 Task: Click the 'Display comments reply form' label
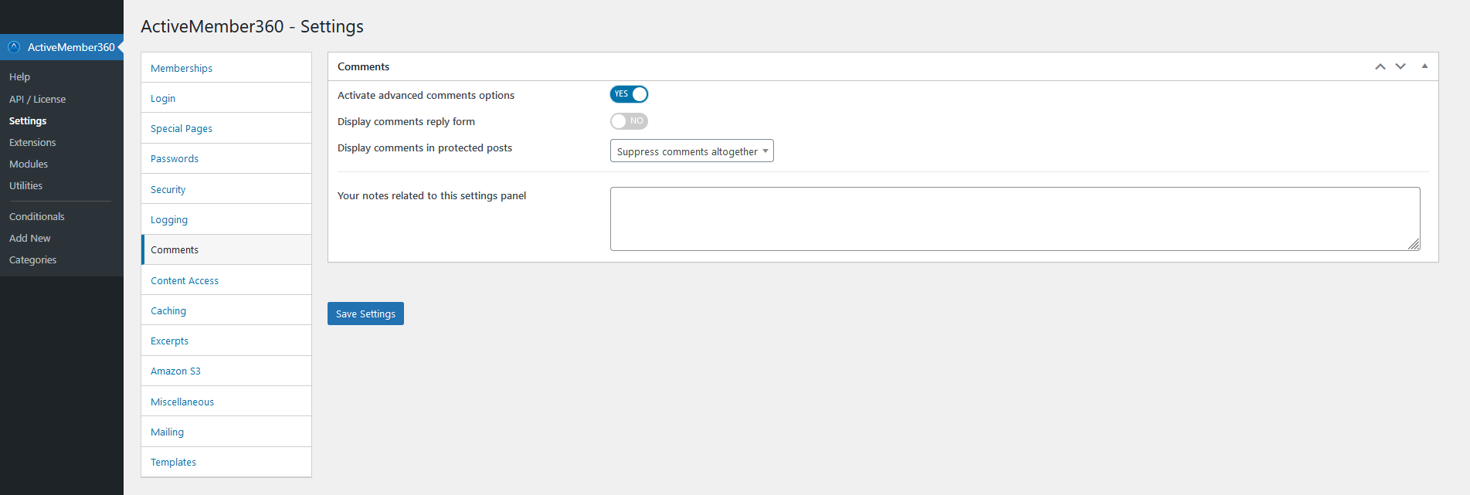click(406, 121)
